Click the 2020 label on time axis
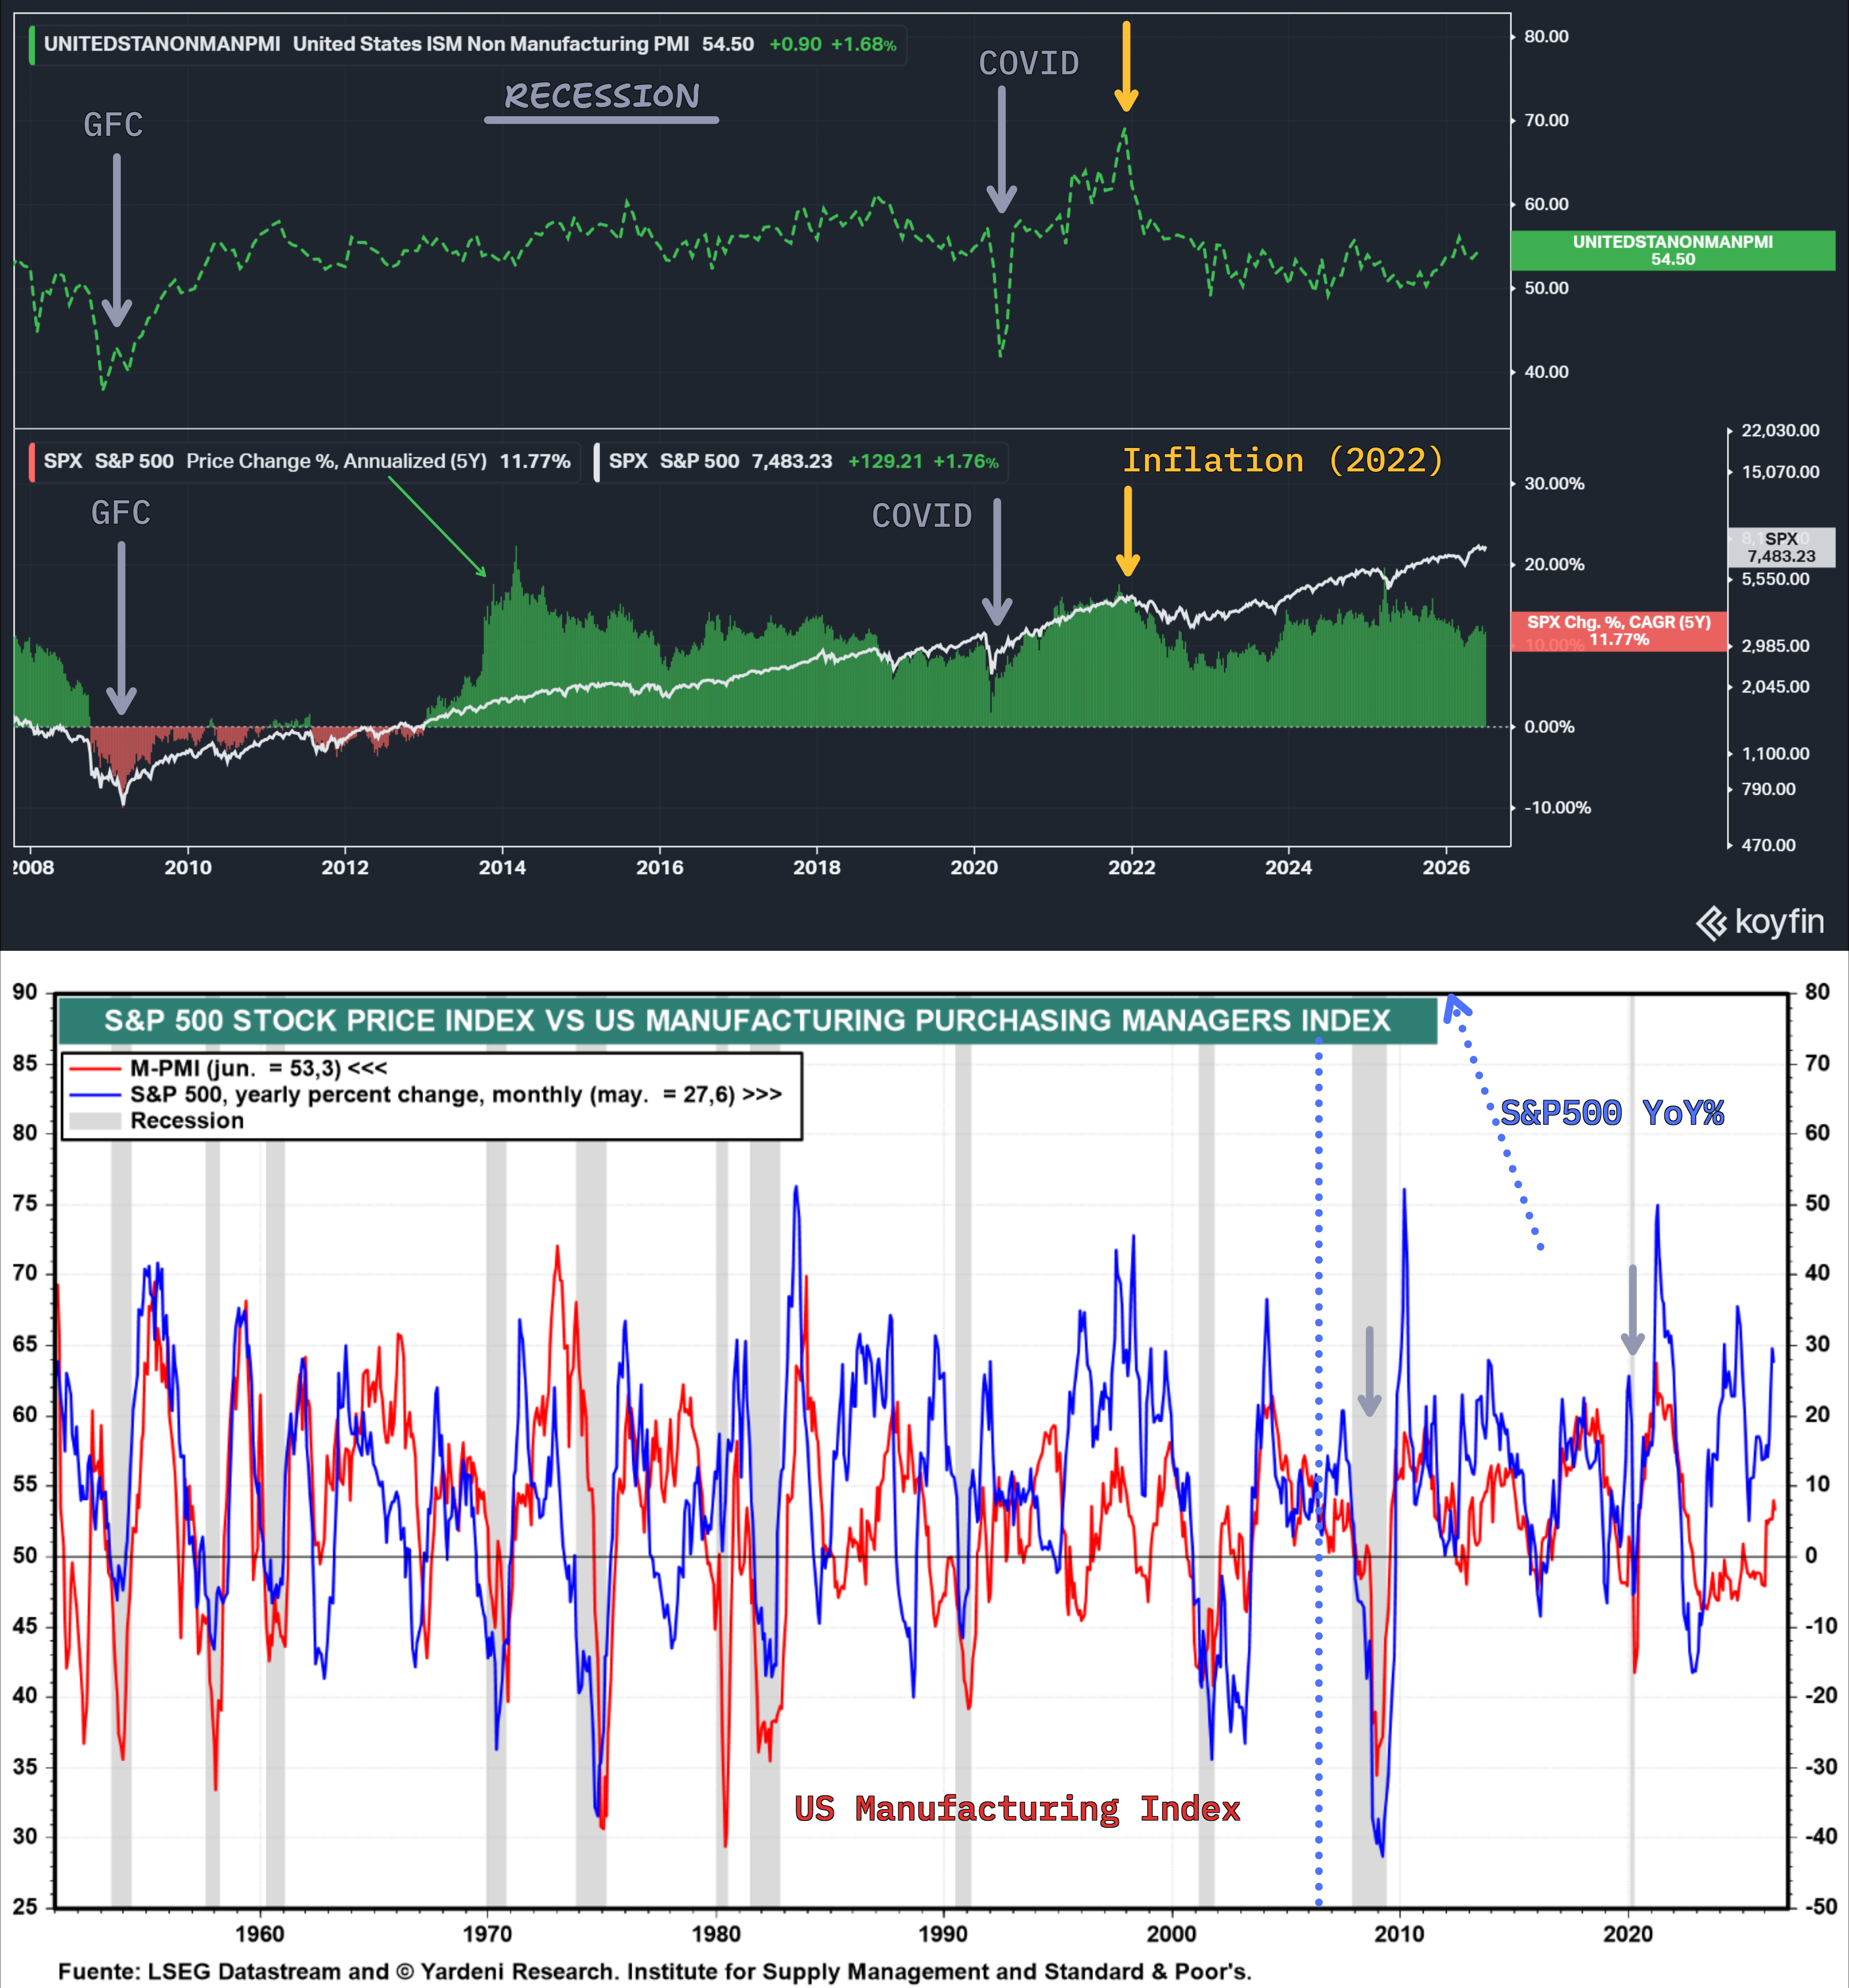This screenshot has height=1988, width=1849. click(974, 867)
